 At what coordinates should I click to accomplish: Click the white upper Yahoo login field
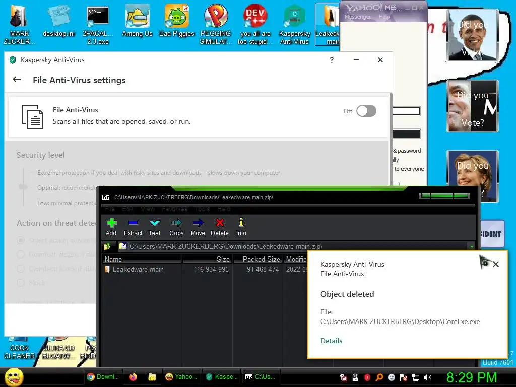[x=407, y=111]
